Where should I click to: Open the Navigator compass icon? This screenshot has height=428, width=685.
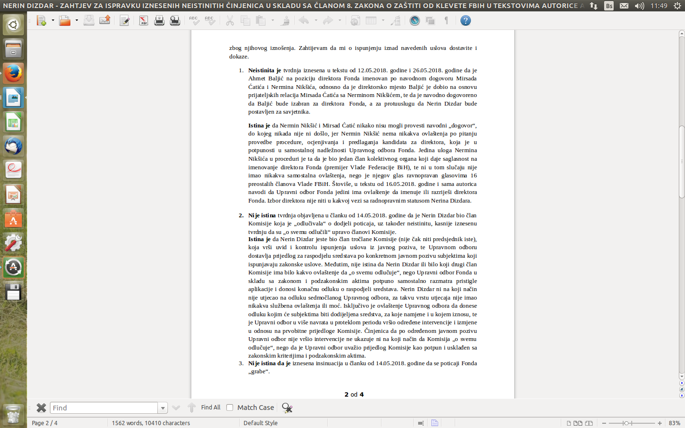click(x=415, y=20)
